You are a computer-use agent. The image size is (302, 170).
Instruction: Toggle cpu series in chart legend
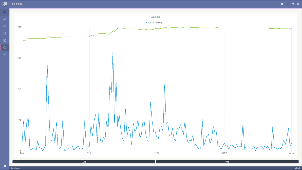(x=148, y=23)
